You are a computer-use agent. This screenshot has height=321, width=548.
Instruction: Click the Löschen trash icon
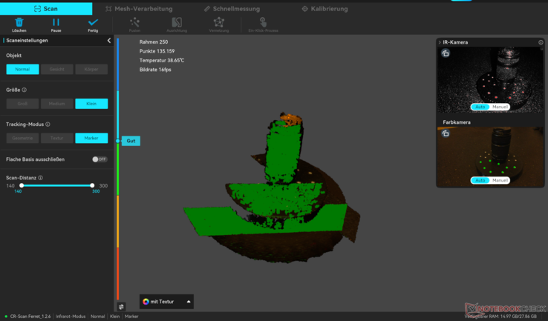(x=19, y=22)
